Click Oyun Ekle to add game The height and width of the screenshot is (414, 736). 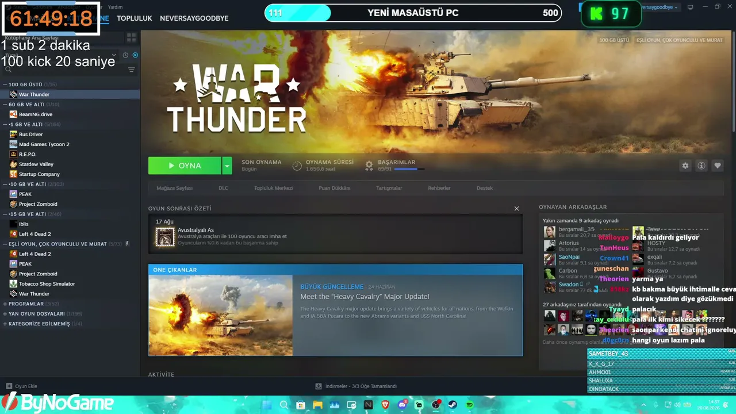tap(22, 386)
